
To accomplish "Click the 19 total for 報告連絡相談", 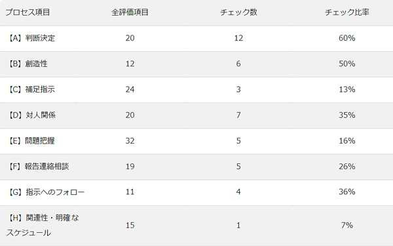I will pyautogui.click(x=130, y=167).
